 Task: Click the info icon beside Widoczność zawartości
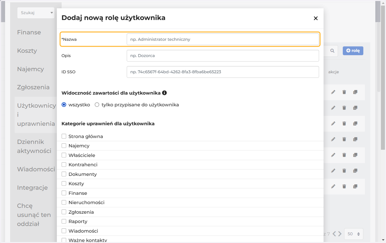164,93
